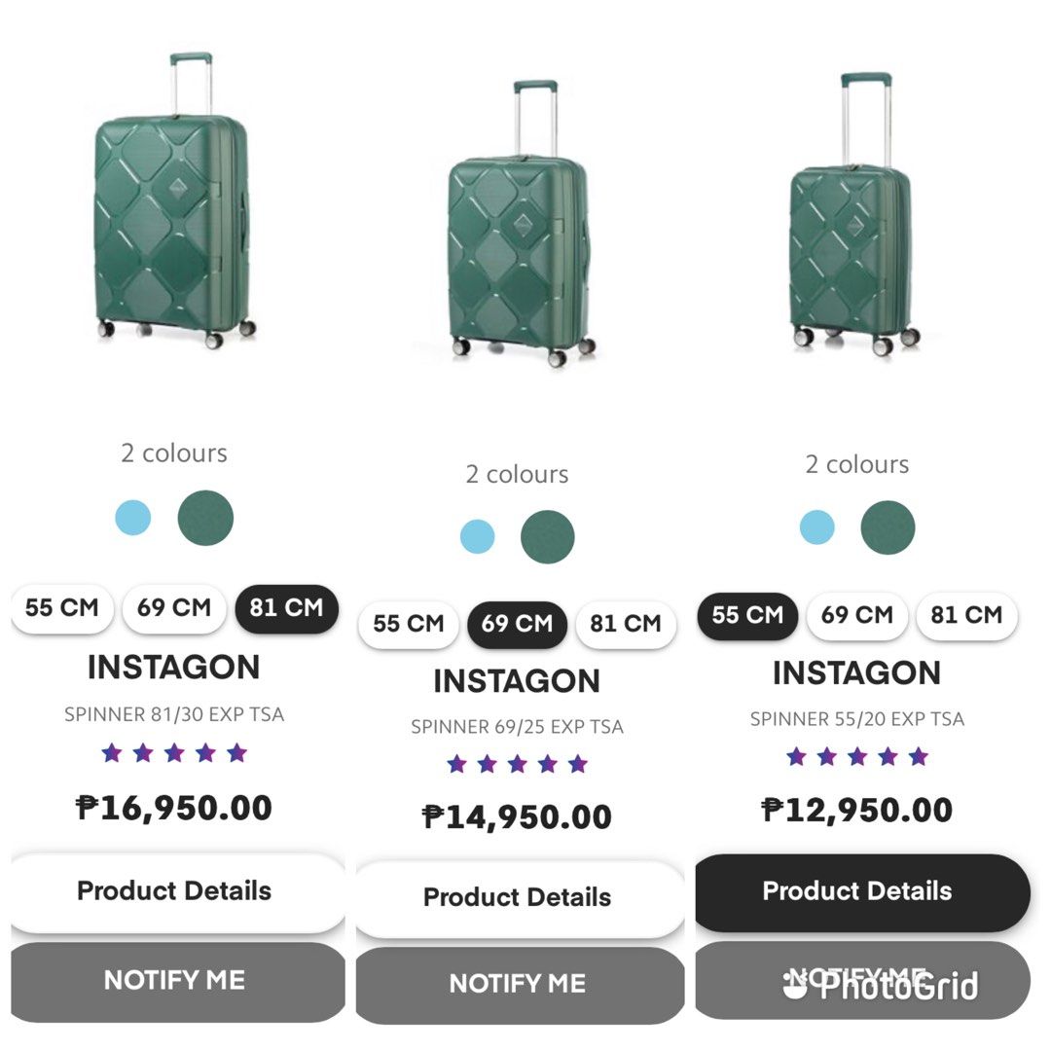Choose the blue colour for the 55 CM suitcase
This screenshot has height=1051, width=1051.
[817, 526]
